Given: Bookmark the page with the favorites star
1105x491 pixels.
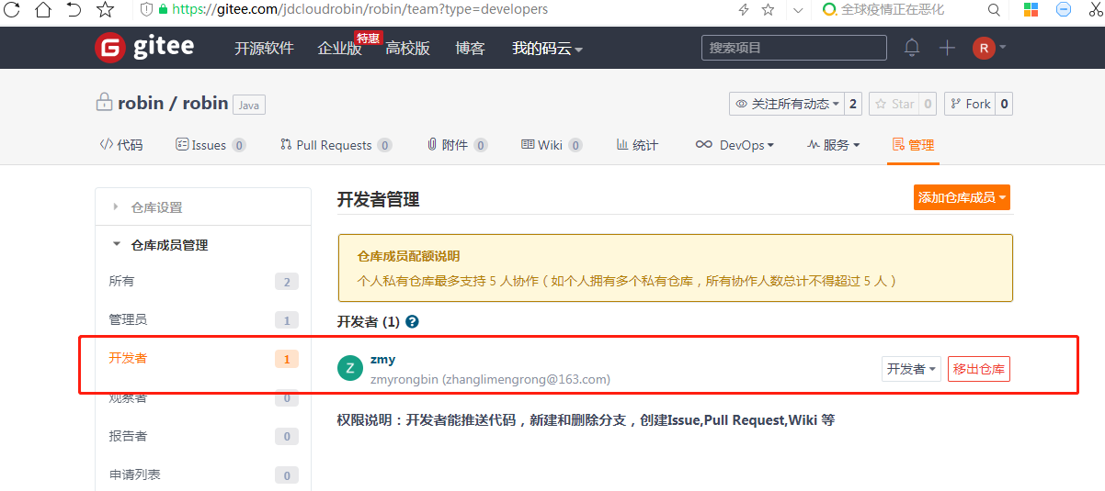Looking at the screenshot, I should (x=105, y=10).
